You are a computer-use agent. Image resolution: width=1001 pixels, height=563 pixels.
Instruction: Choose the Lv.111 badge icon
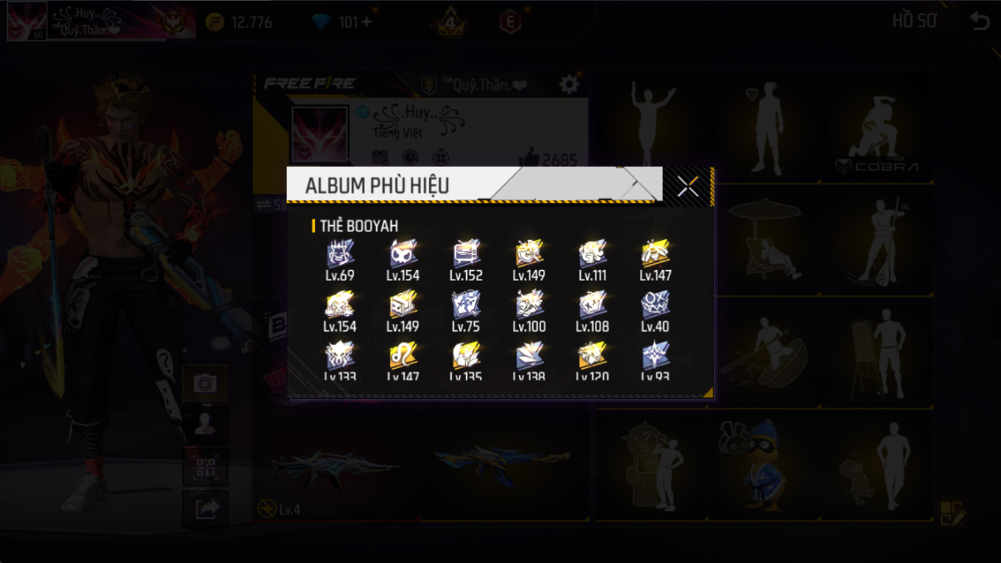[x=592, y=261]
